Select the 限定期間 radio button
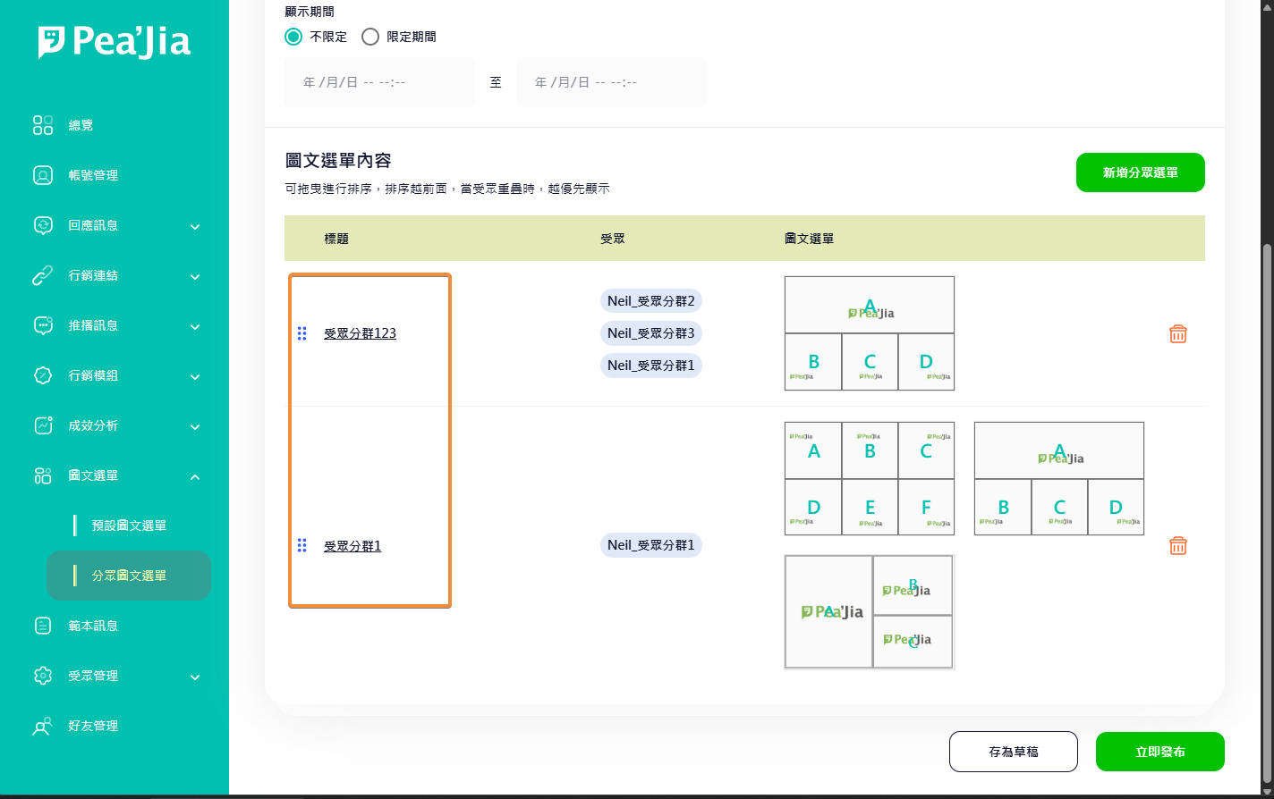The width and height of the screenshot is (1274, 799). click(x=370, y=37)
